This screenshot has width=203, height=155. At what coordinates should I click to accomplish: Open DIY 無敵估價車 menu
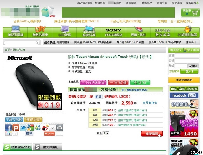point(40,32)
